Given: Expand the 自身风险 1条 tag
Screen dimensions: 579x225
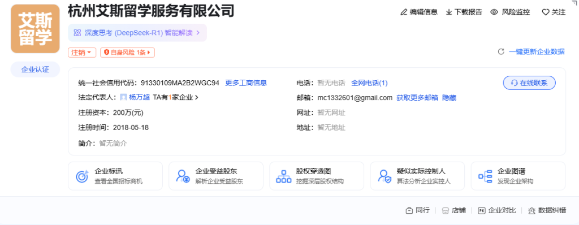Looking at the screenshot, I should [x=127, y=53].
